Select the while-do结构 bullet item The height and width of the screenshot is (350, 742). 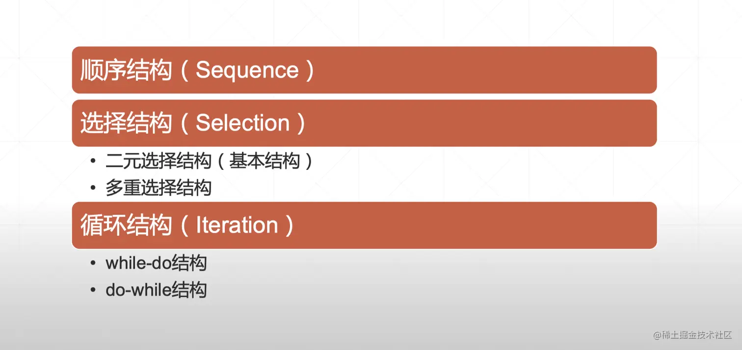tap(156, 263)
